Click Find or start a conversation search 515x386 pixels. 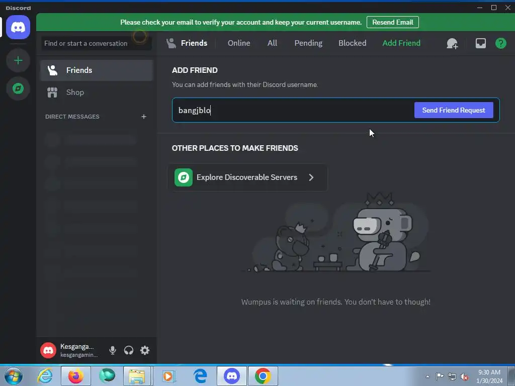tap(97, 43)
